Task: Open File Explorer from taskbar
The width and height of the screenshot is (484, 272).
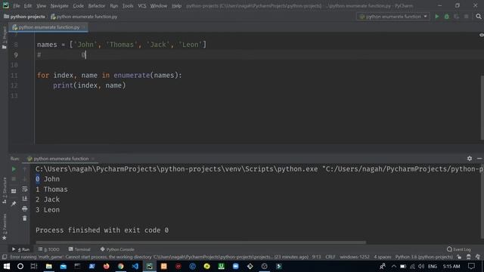Action: [48, 266]
